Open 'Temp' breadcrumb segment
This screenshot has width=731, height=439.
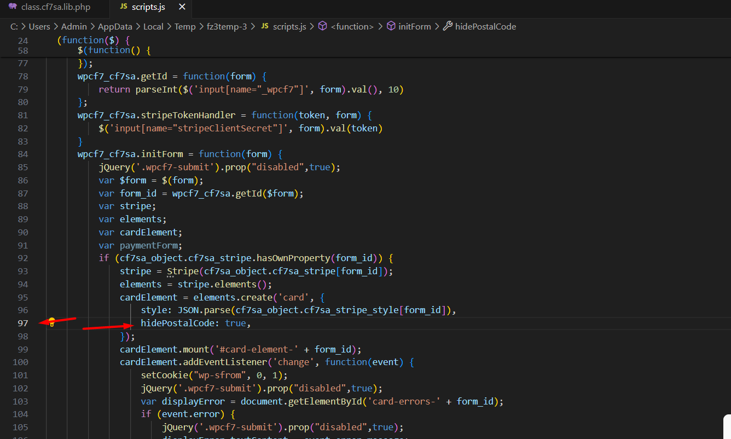click(185, 26)
